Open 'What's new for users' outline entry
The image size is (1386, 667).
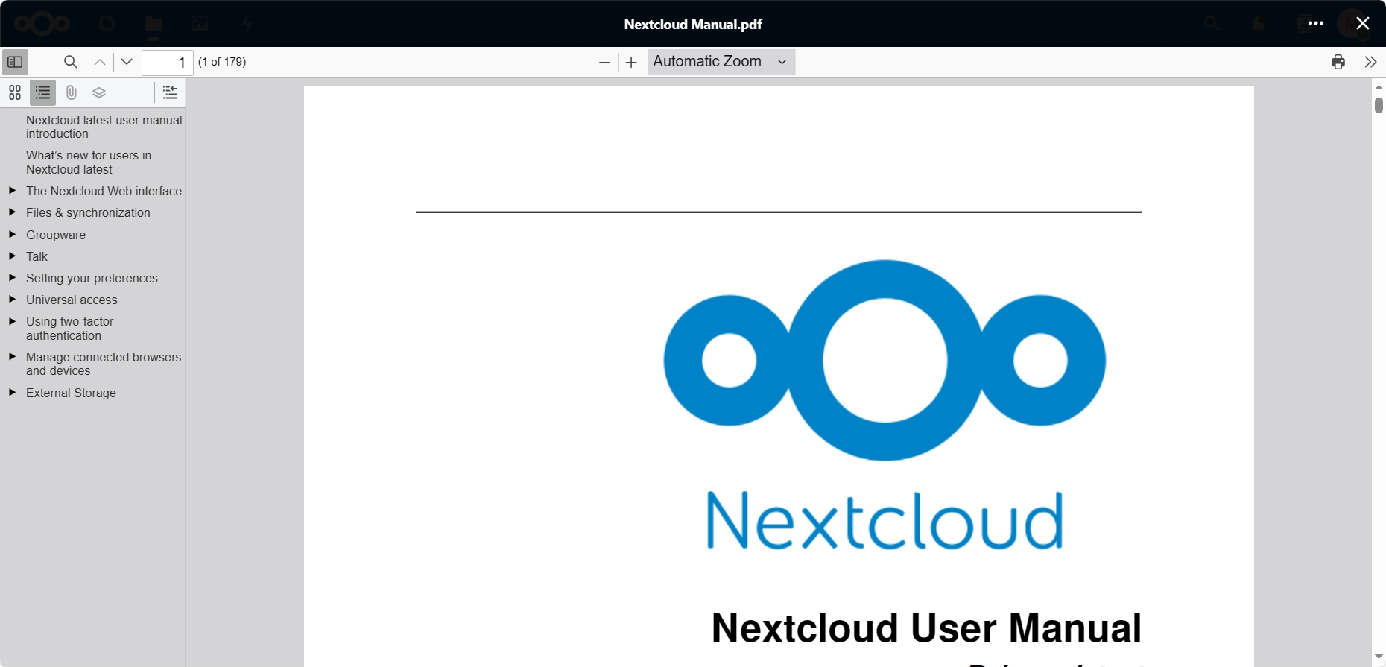click(x=89, y=162)
